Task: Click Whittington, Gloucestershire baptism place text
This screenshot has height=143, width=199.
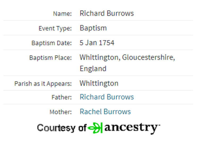Action: click(x=127, y=57)
